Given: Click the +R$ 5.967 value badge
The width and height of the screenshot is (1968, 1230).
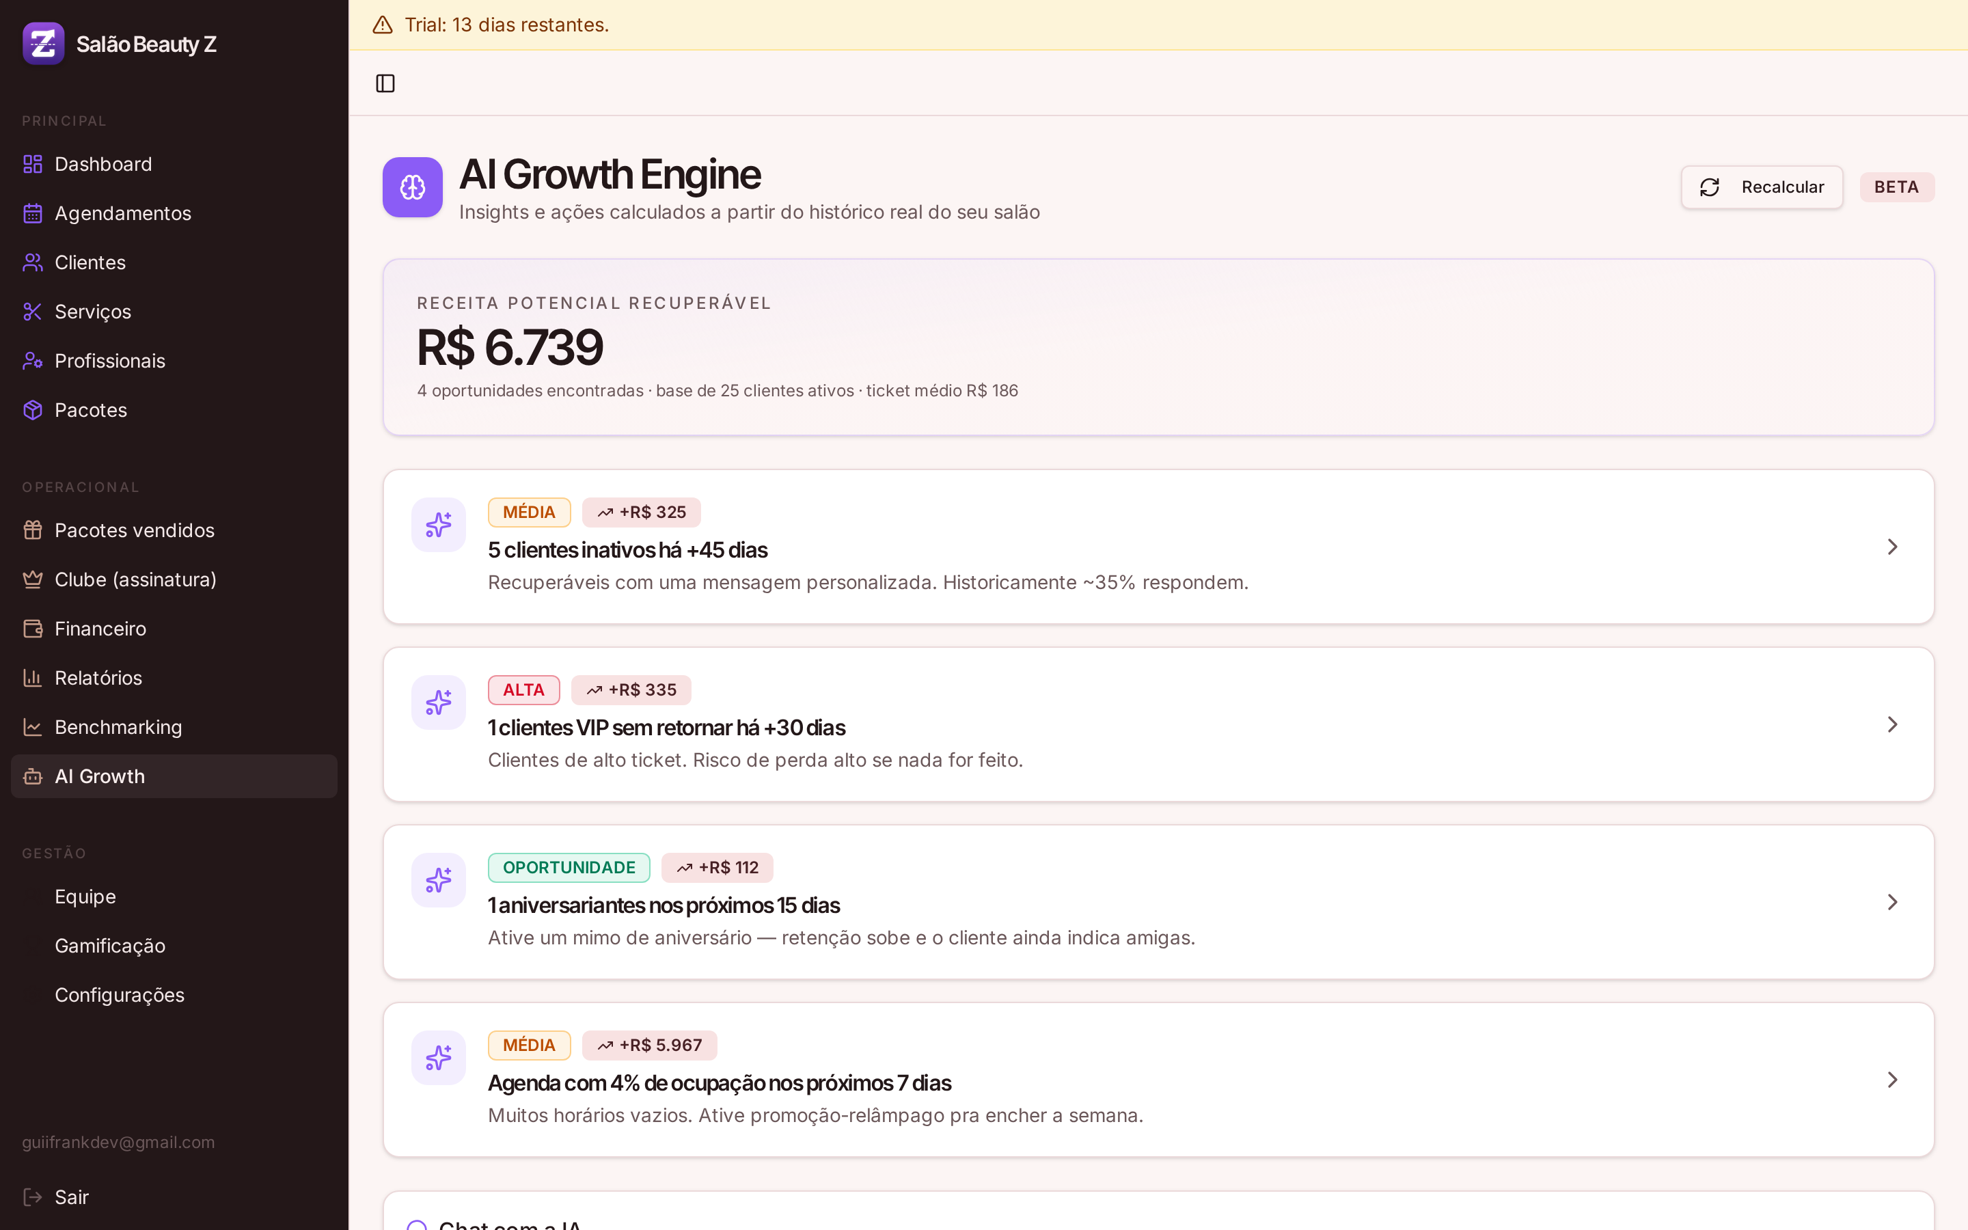Looking at the screenshot, I should (650, 1045).
